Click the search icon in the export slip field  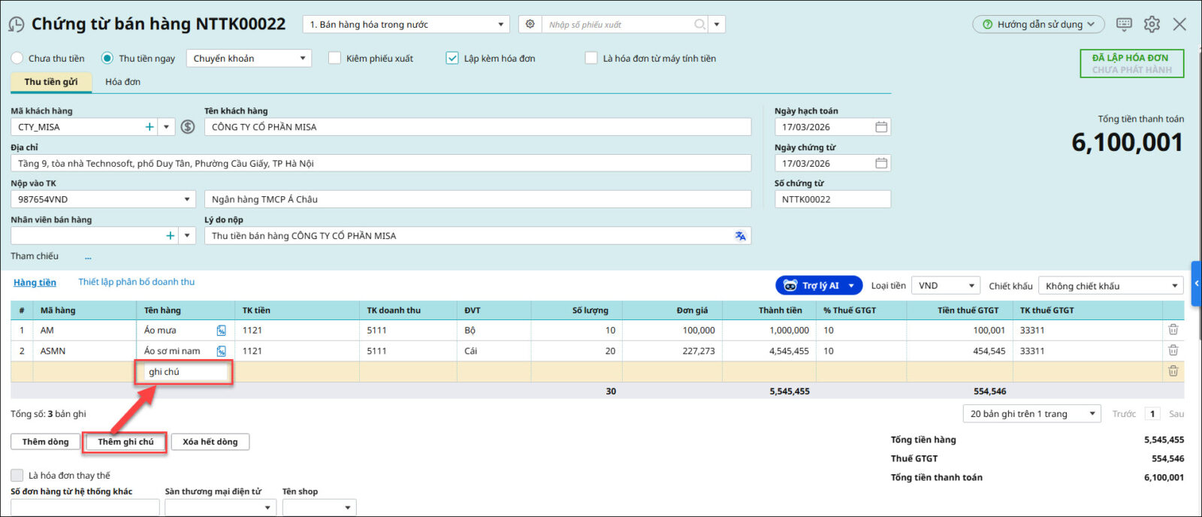click(x=699, y=24)
